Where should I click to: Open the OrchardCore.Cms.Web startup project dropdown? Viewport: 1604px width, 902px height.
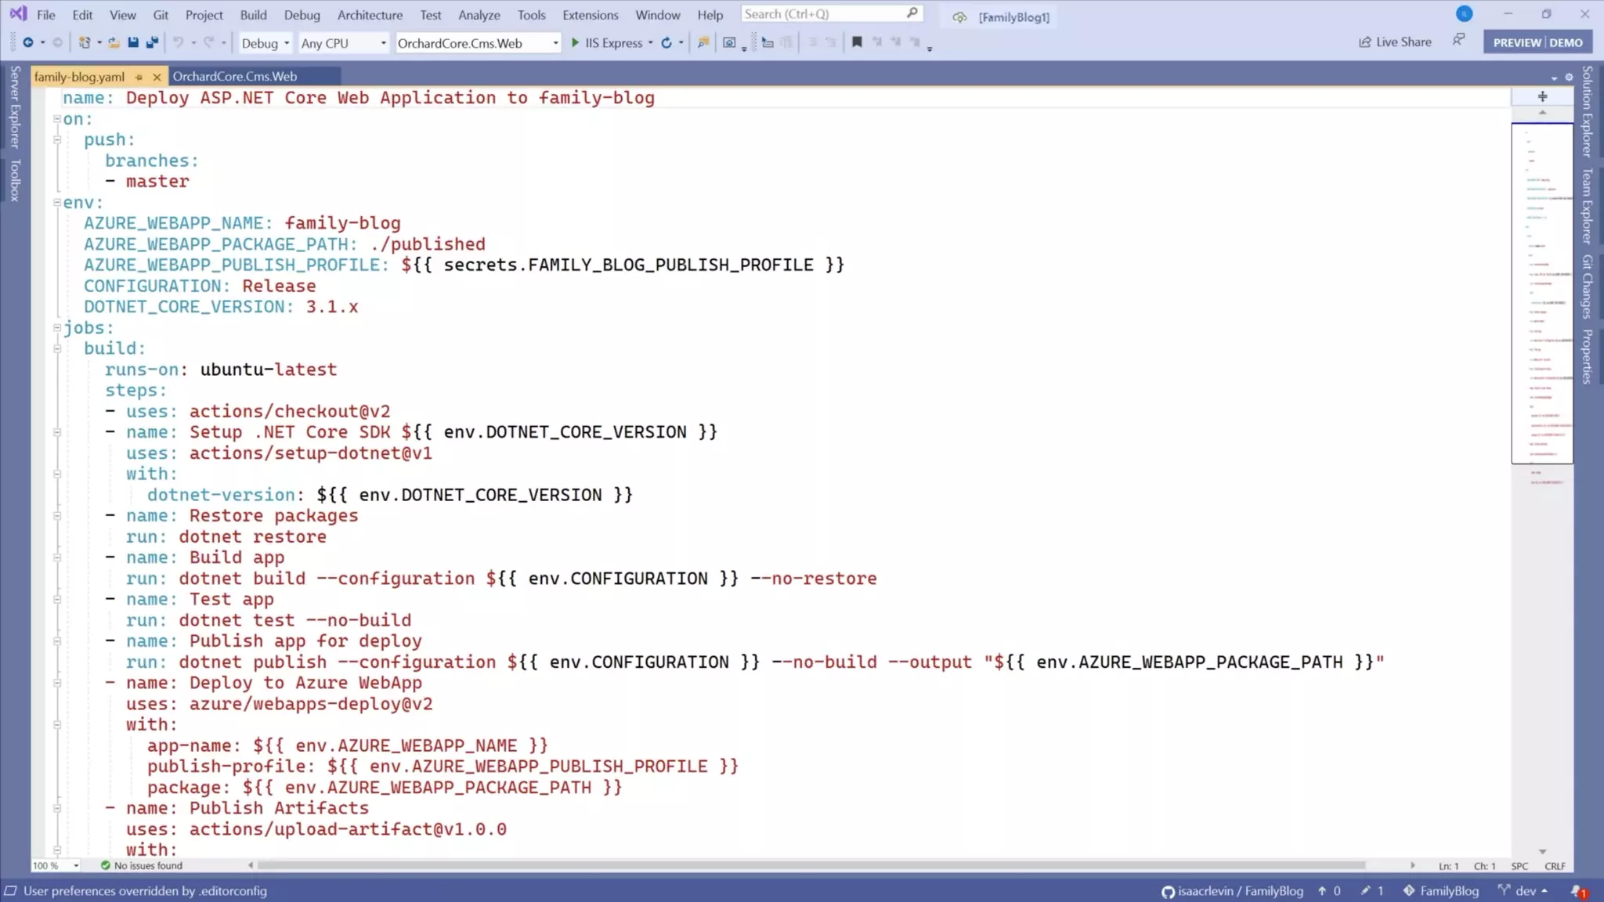pyautogui.click(x=478, y=43)
